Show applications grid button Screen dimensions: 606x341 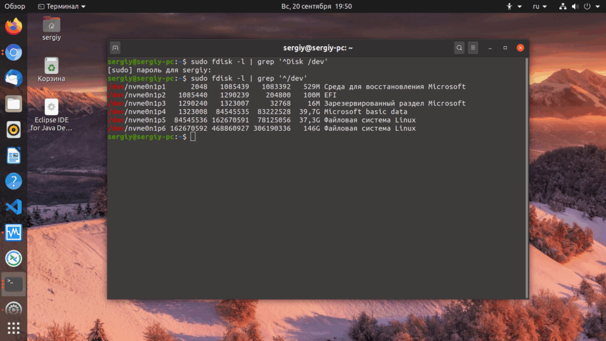[x=14, y=328]
